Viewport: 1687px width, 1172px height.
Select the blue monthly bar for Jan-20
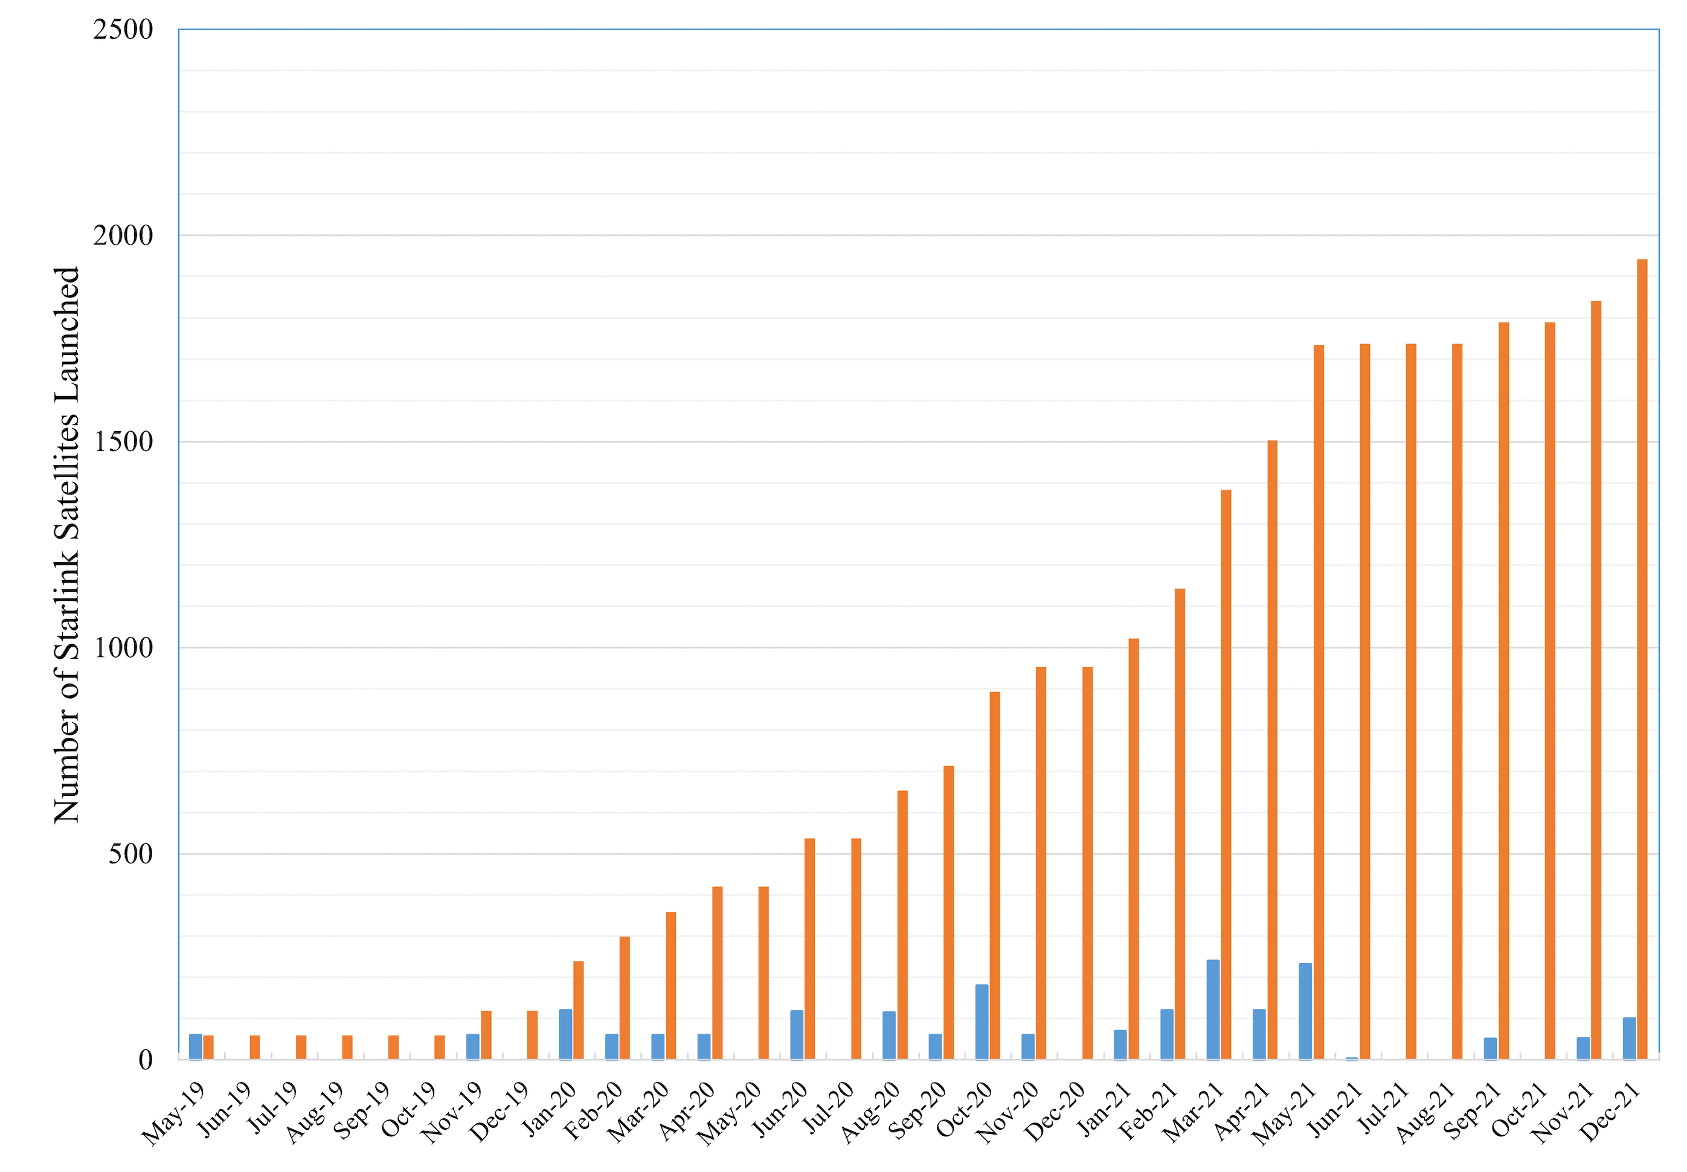point(565,1035)
